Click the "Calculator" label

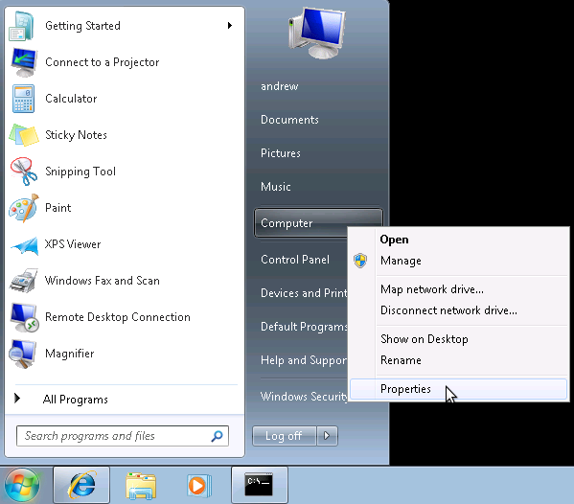(x=71, y=99)
